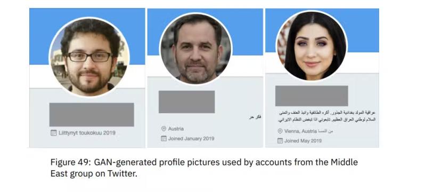Click the blue header banner of first profile
Image resolution: width=426 pixels, height=192 pixels.
tap(87, 36)
